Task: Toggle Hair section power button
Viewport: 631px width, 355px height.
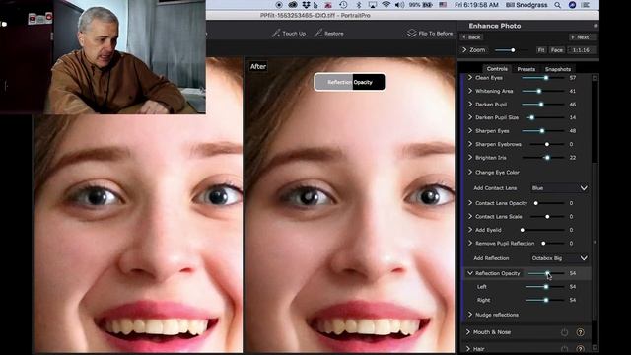Action: click(x=564, y=349)
